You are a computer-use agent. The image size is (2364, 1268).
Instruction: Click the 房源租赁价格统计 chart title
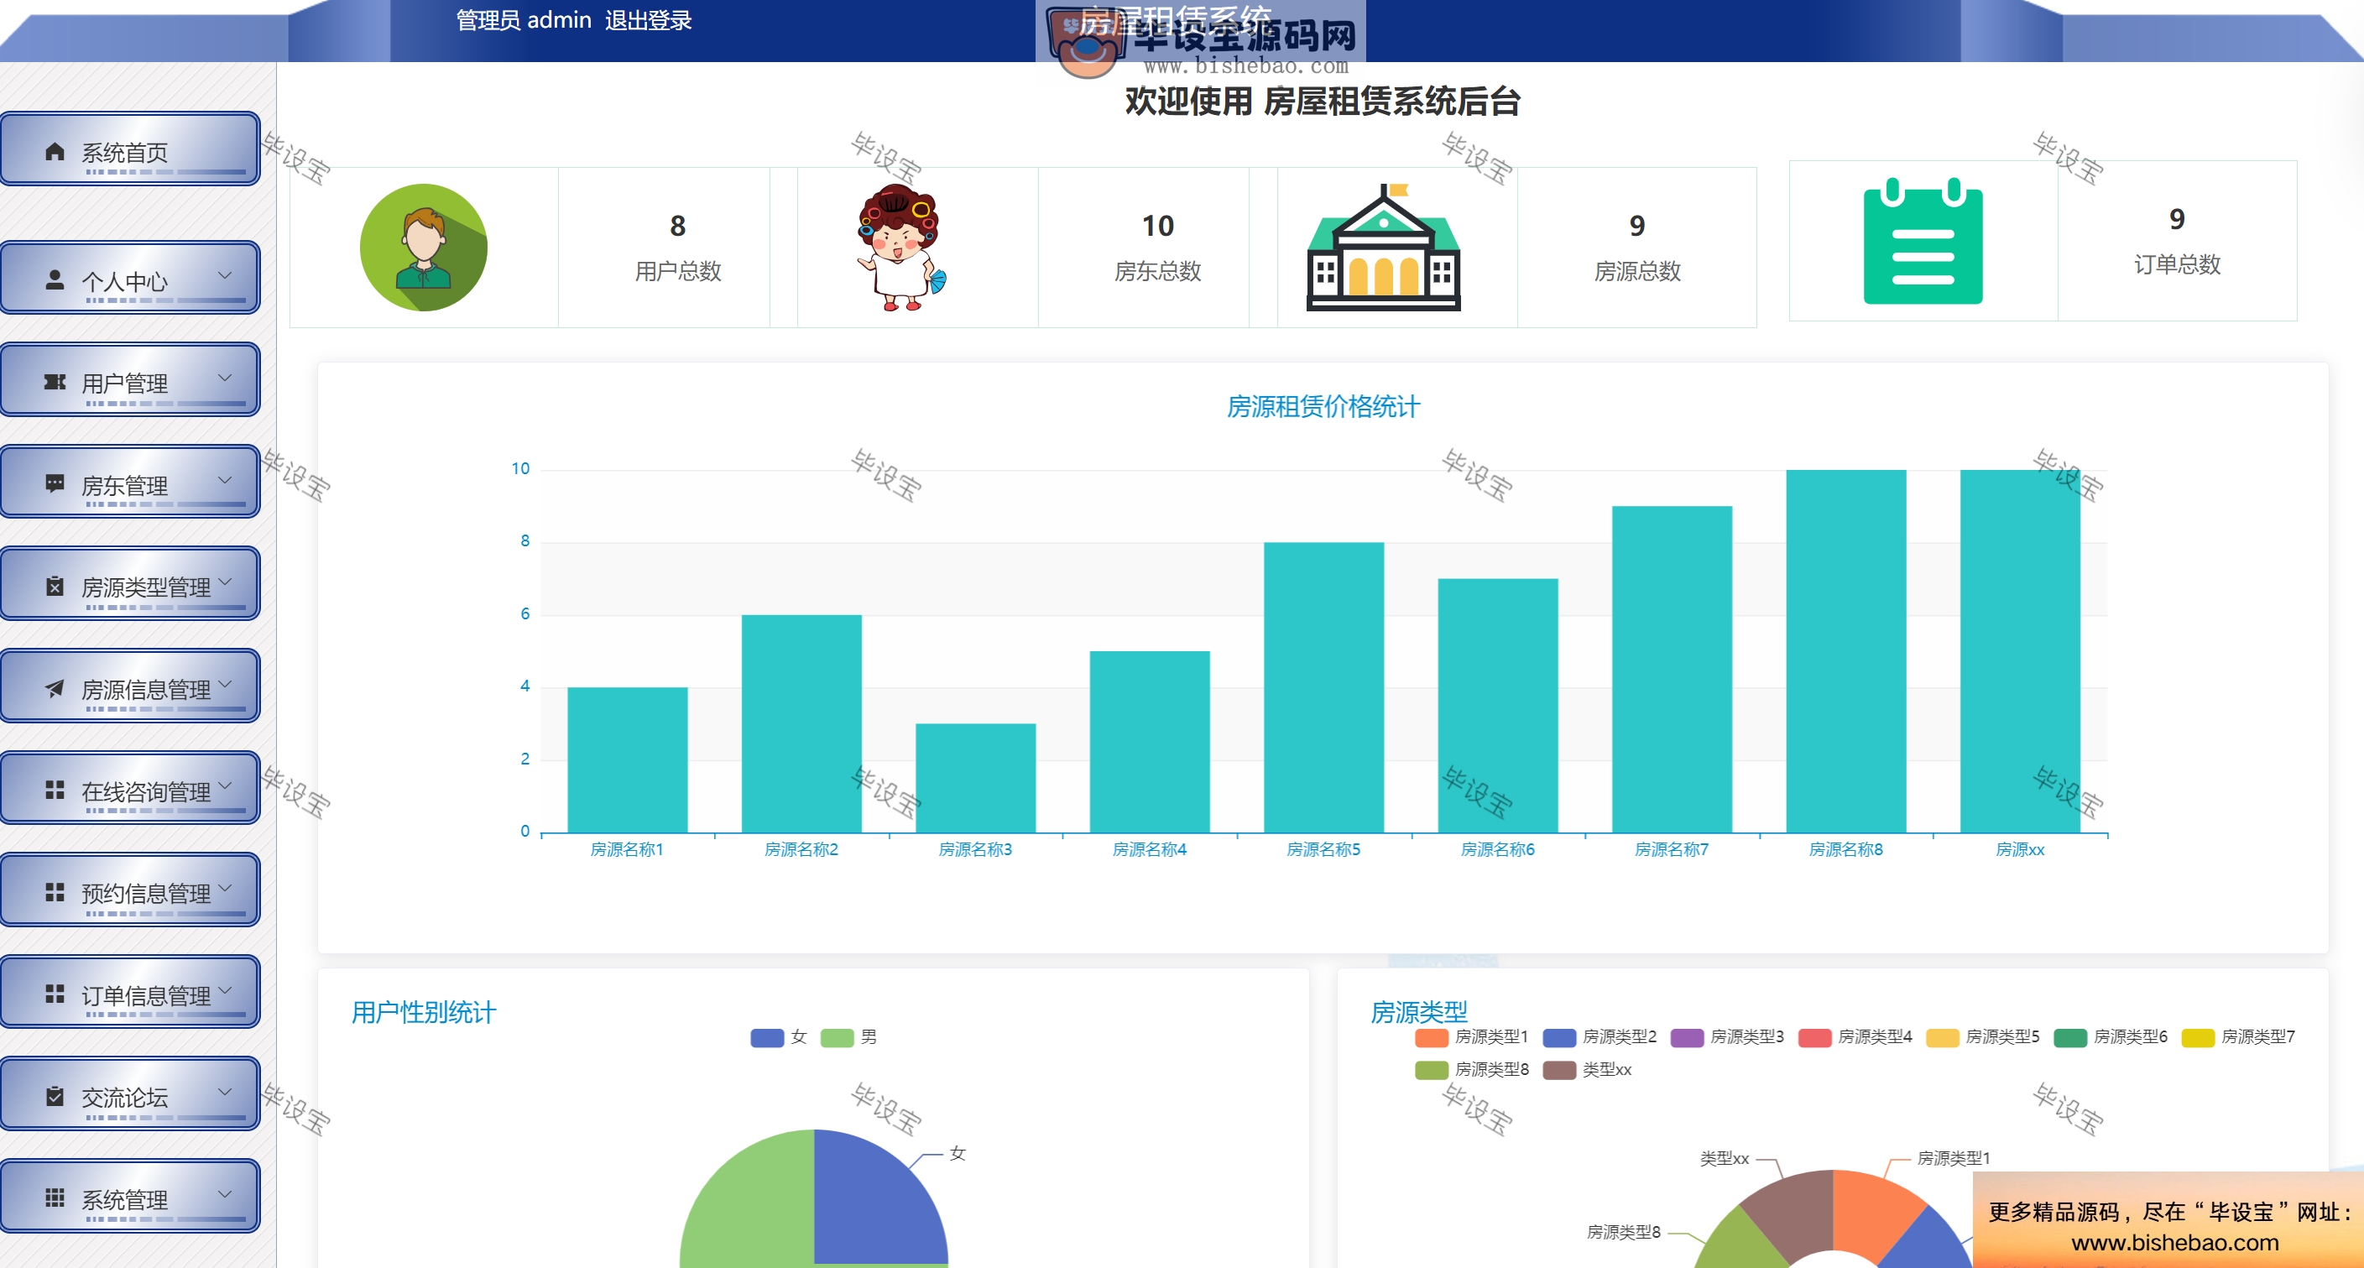[1323, 406]
